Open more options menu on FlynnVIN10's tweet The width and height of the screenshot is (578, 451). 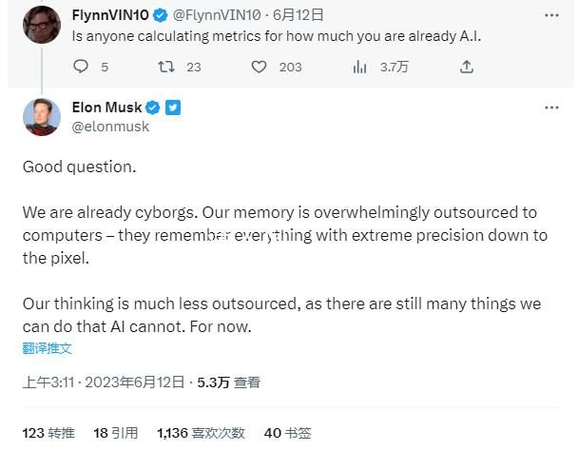[551, 15]
